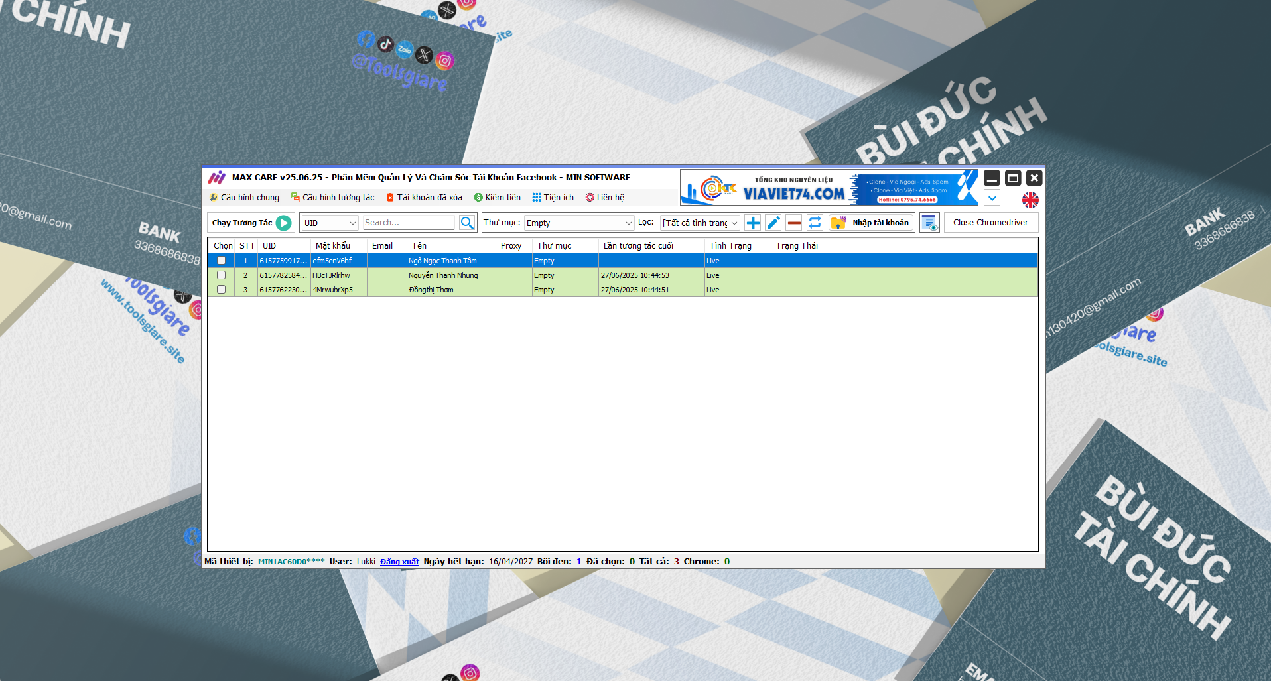Sort by the Chọn column header
This screenshot has height=681, width=1271.
point(223,245)
